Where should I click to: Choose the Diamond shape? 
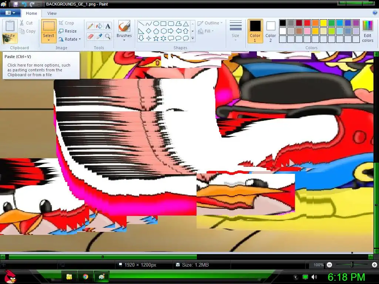click(x=149, y=31)
